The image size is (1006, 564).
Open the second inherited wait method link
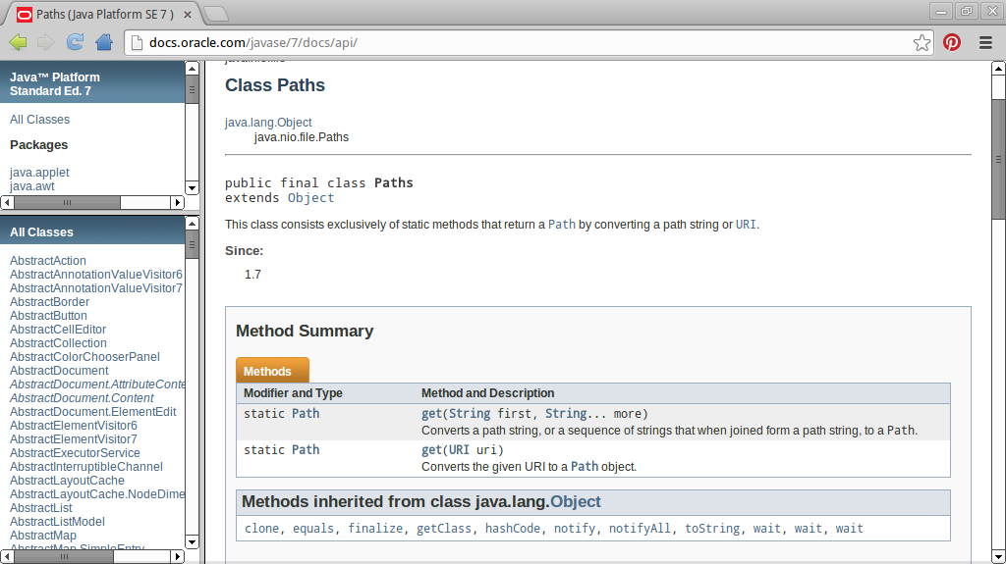click(808, 529)
